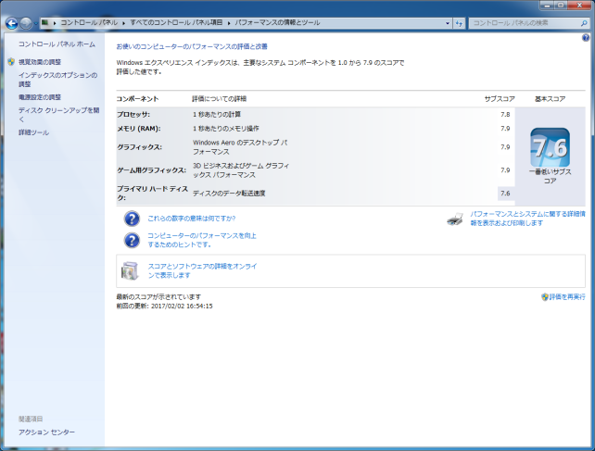This screenshot has width=595, height=451.
Task: Click the printer icon
Action: tap(455, 219)
